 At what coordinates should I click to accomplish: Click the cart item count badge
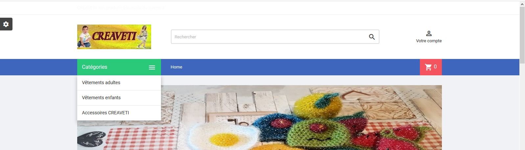click(435, 67)
